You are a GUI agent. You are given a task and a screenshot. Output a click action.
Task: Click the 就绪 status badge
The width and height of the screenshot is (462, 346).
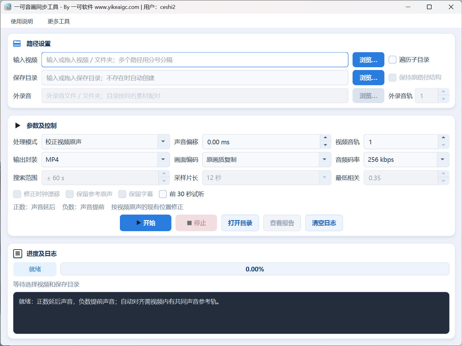point(35,269)
